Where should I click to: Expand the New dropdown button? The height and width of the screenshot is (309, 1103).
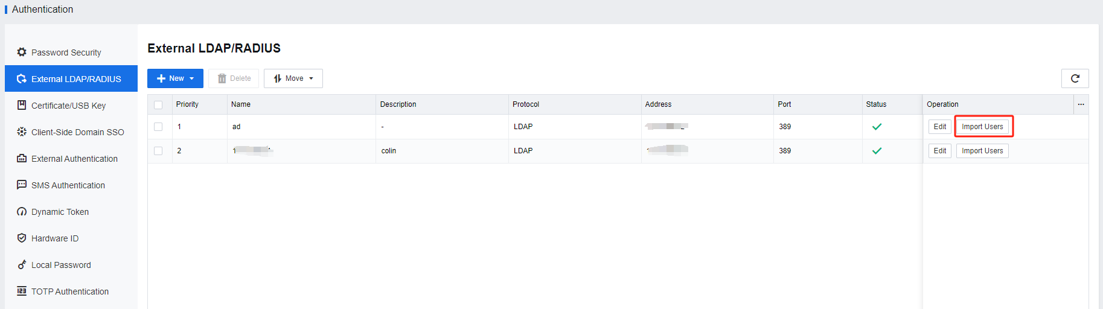(175, 78)
